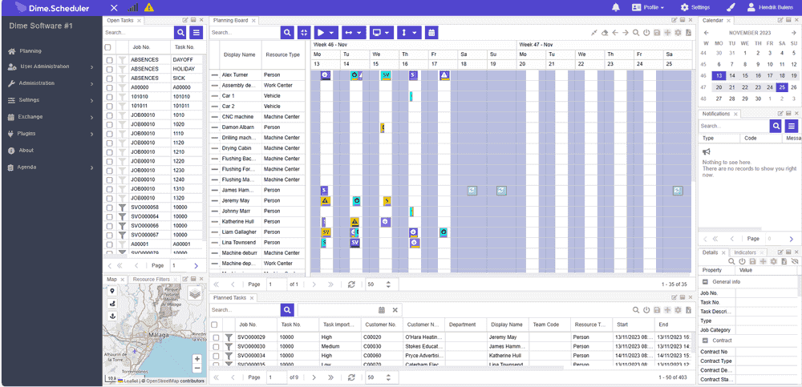Click the Planning Board save disk icon
802x387 pixels.
pyautogui.click(x=658, y=32)
